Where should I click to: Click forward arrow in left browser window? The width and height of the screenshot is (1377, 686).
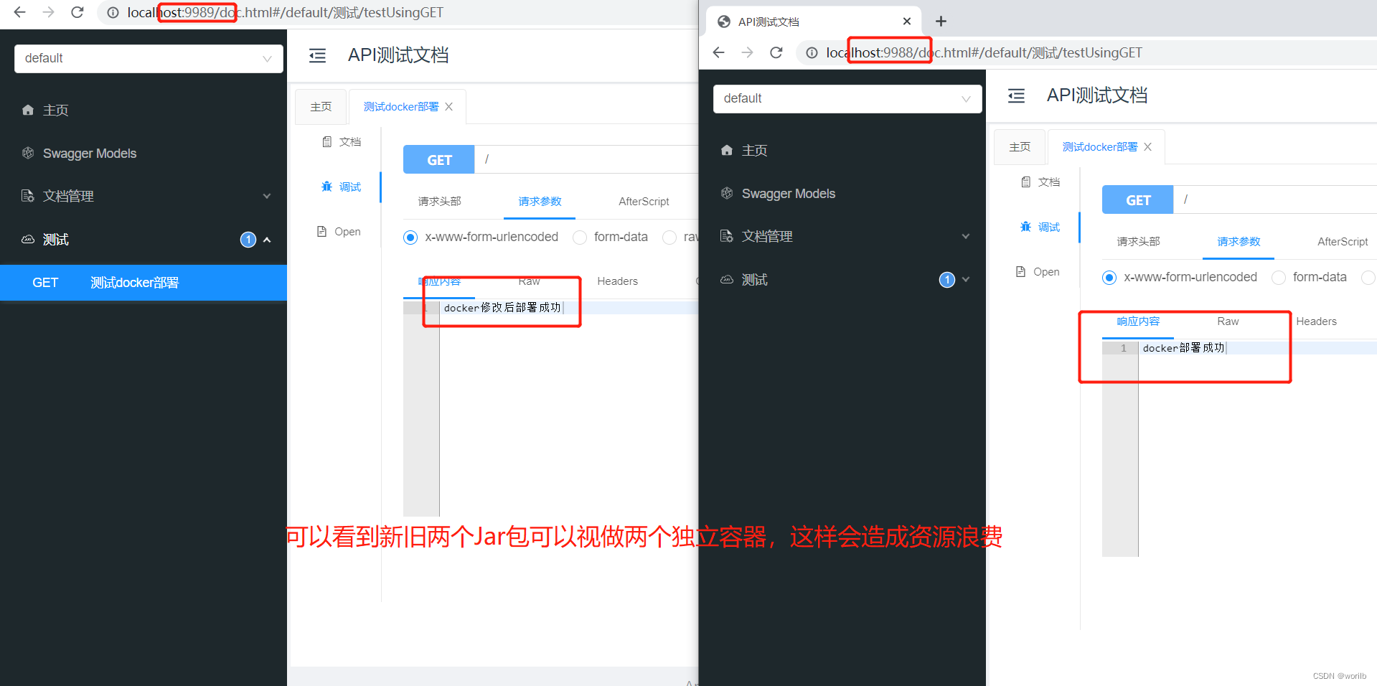point(48,12)
